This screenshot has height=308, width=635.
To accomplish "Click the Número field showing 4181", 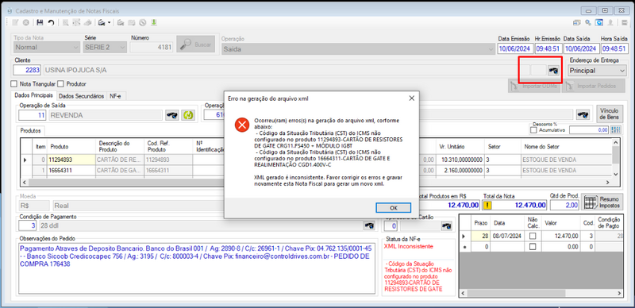I will [152, 48].
